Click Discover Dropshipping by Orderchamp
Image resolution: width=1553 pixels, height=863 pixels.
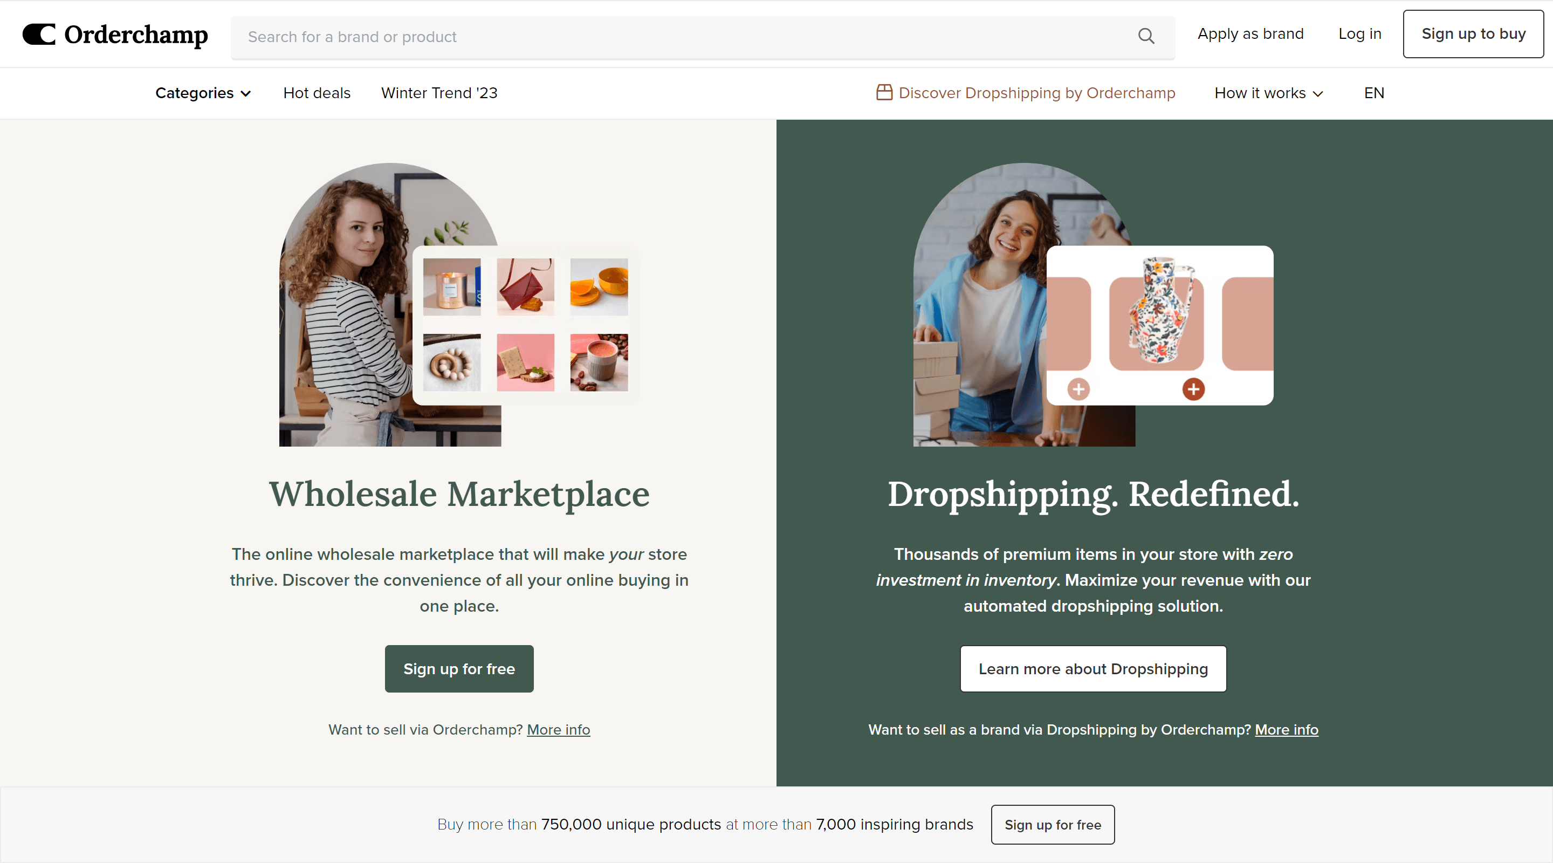[1037, 92]
